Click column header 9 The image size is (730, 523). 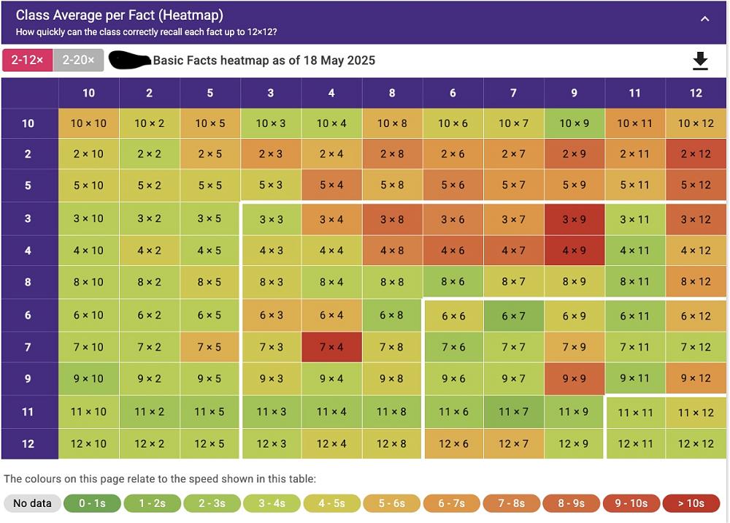pyautogui.click(x=574, y=93)
